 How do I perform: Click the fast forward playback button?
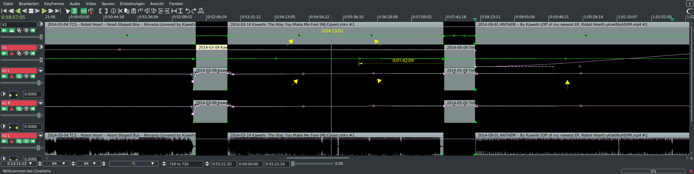coord(51,11)
